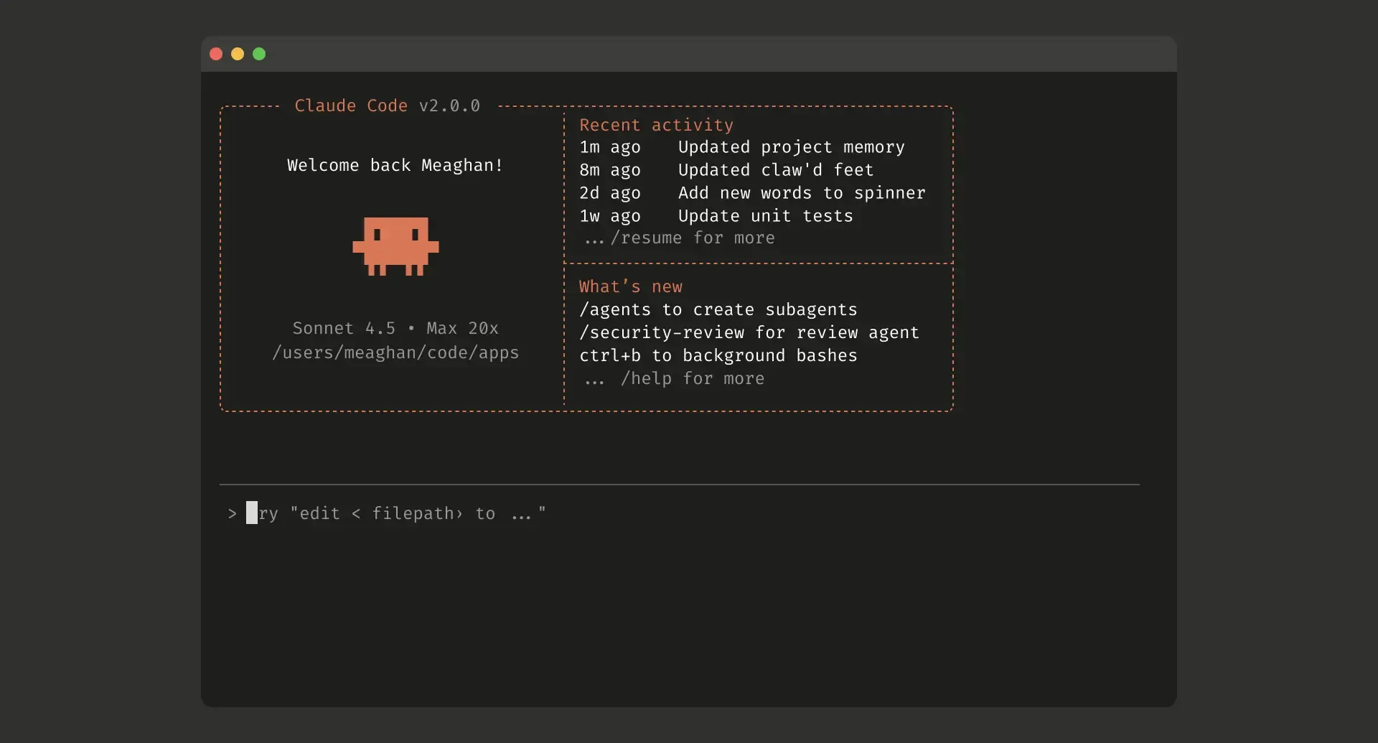Click the Claude Code v2.0.0 title text
Image resolution: width=1378 pixels, height=743 pixels.
pyautogui.click(x=388, y=106)
